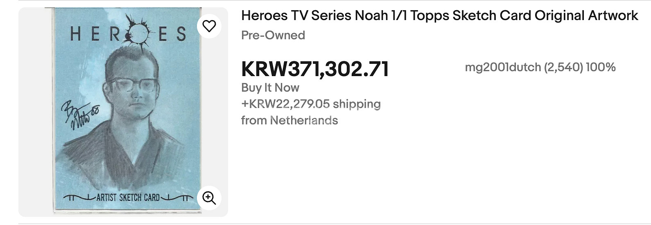Click the 'from Netherlands' location text
The image size is (651, 225).
click(x=289, y=120)
